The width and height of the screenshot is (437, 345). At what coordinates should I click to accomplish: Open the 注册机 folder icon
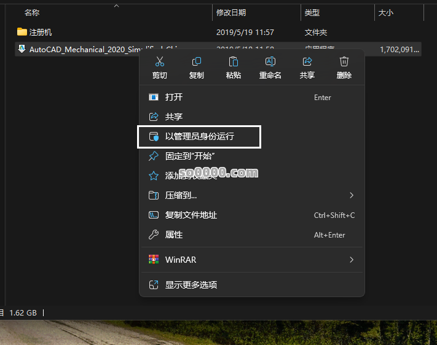[22, 32]
